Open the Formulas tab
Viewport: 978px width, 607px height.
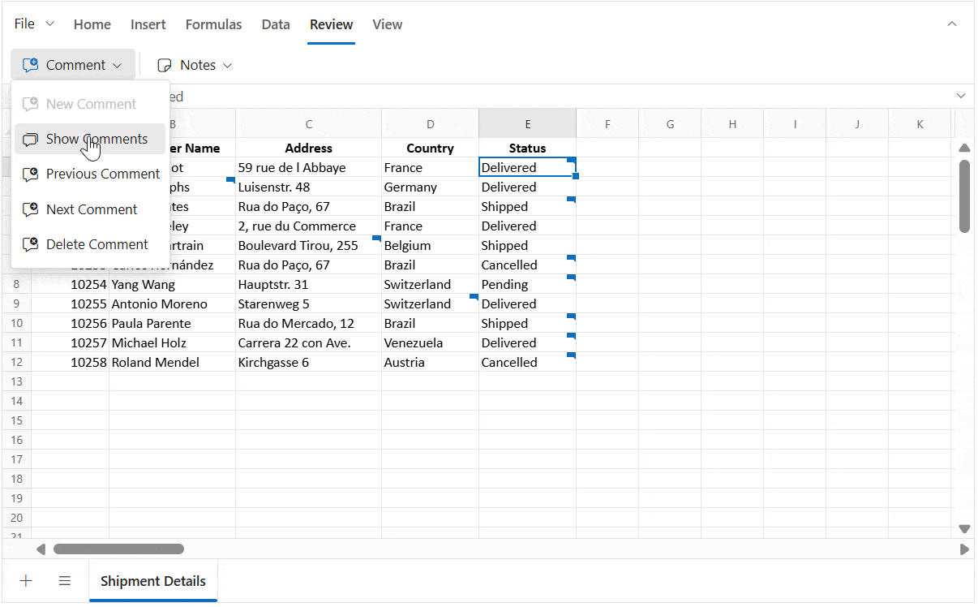213,24
